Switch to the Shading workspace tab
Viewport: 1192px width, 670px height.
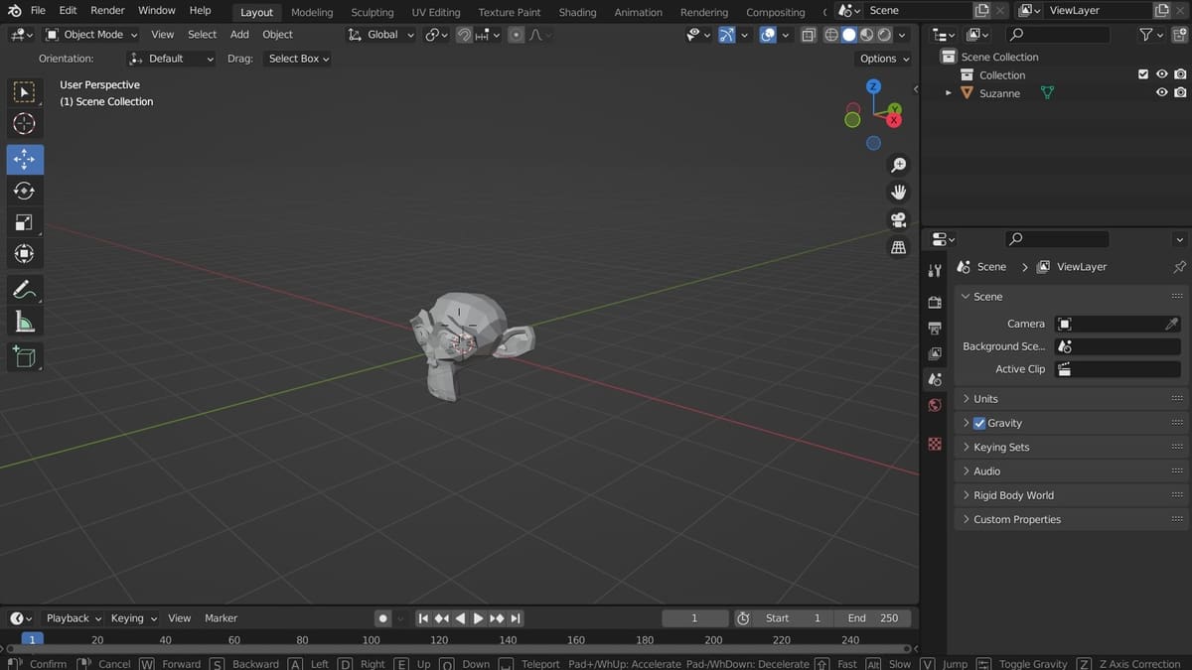[577, 12]
